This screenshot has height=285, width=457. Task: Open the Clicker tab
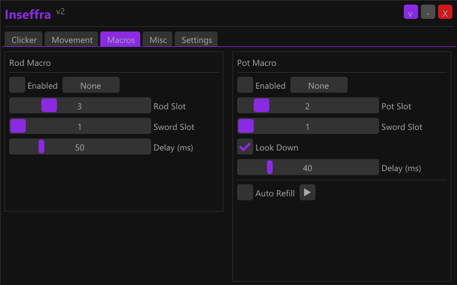click(24, 40)
